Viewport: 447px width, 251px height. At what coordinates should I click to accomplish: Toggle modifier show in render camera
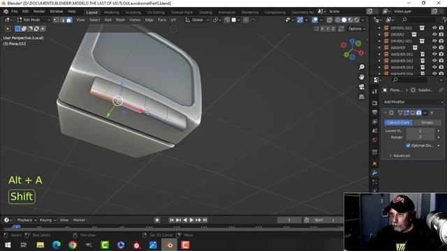tap(419, 113)
